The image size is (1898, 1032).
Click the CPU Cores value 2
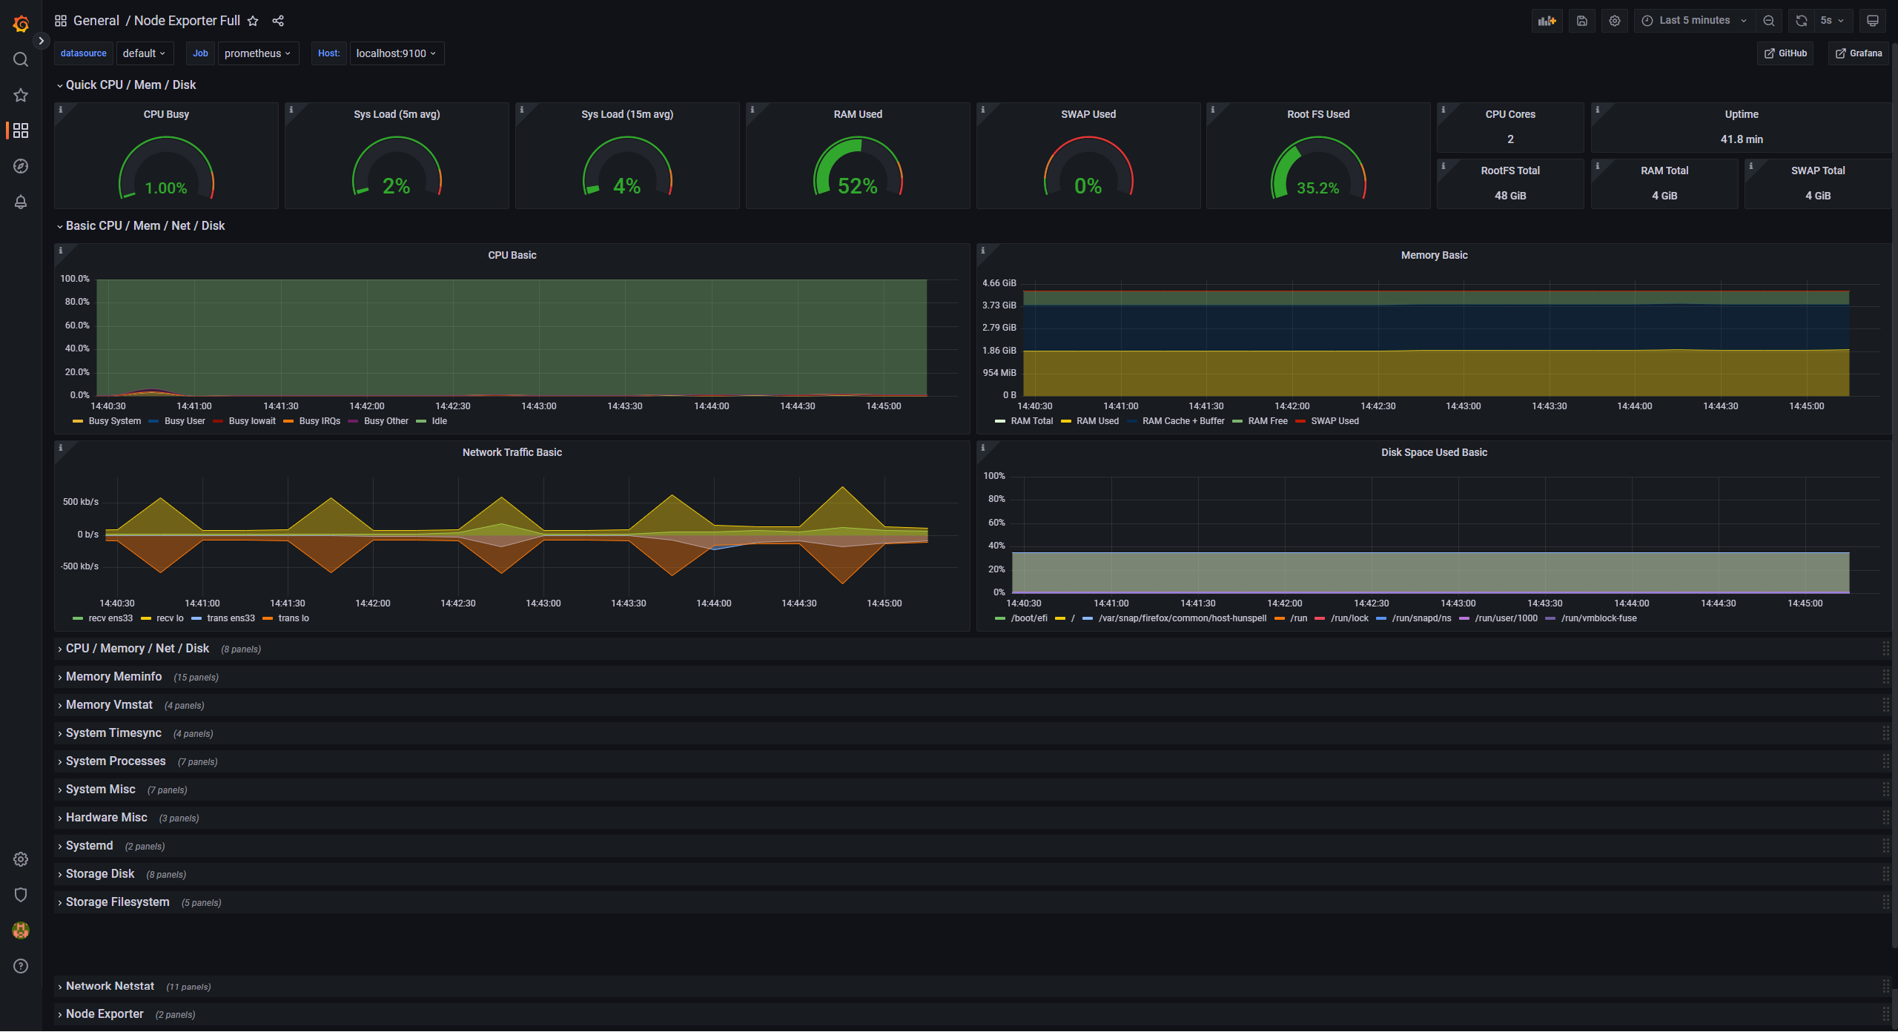[x=1510, y=139]
